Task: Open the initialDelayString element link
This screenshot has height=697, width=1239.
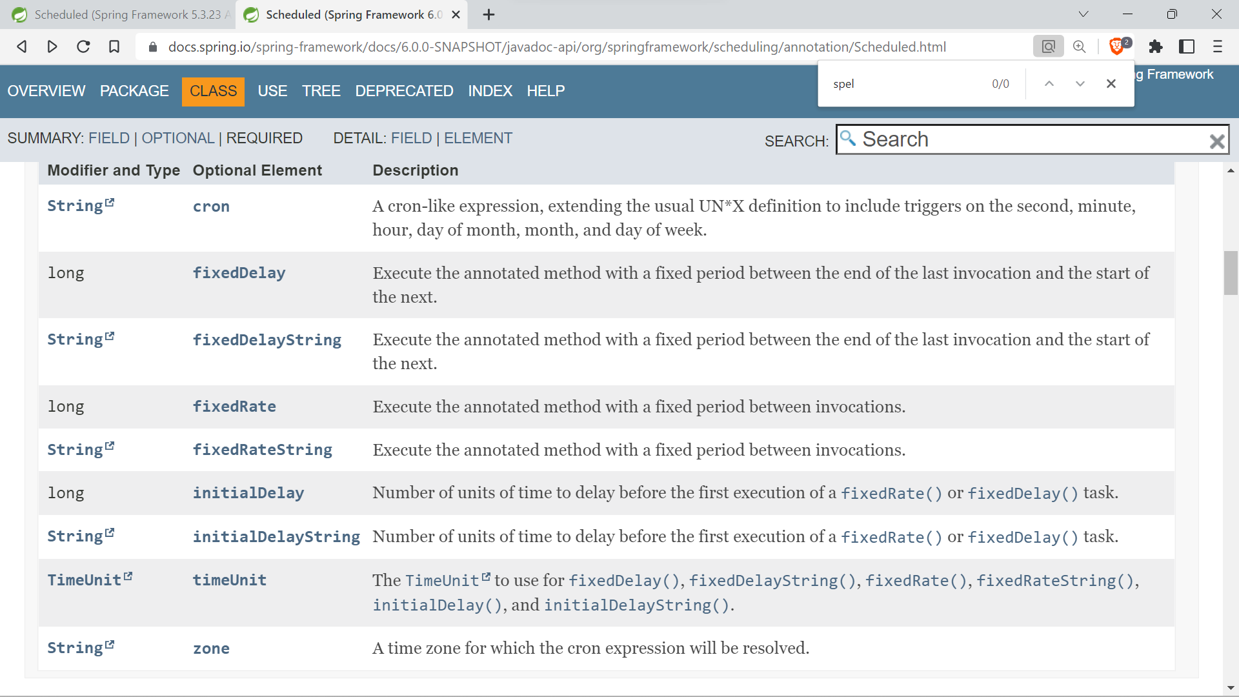Action: pos(276,537)
